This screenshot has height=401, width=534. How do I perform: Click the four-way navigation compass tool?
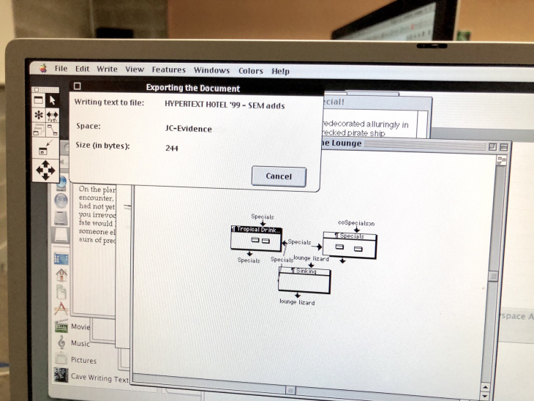[x=45, y=169]
